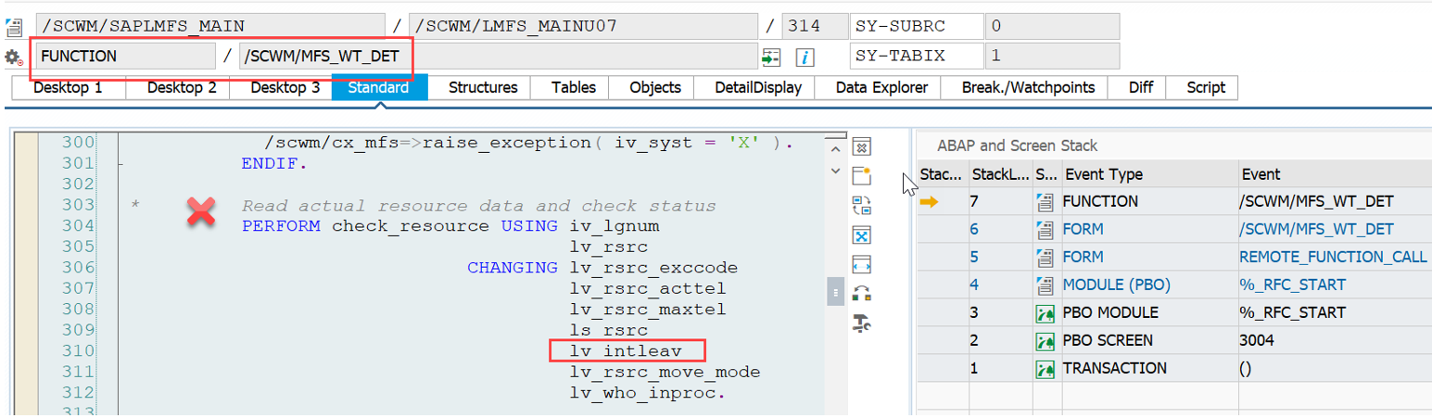
Task: Click the green icon in PBO MODULE row
Action: 1045,312
